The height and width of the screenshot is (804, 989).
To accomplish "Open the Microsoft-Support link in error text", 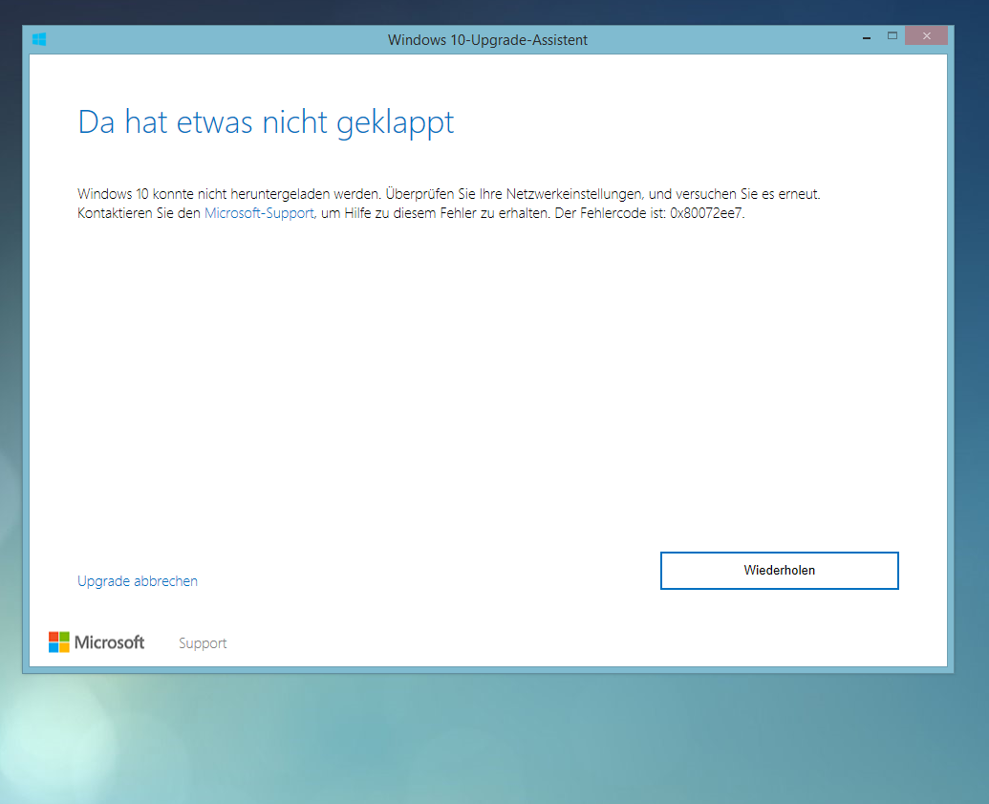I will tap(259, 213).
